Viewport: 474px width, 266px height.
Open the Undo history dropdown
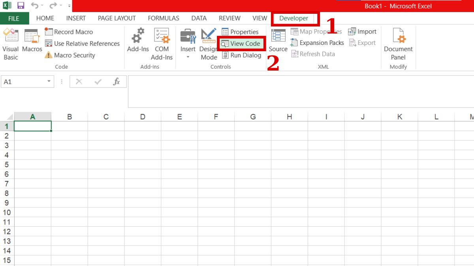[42, 6]
